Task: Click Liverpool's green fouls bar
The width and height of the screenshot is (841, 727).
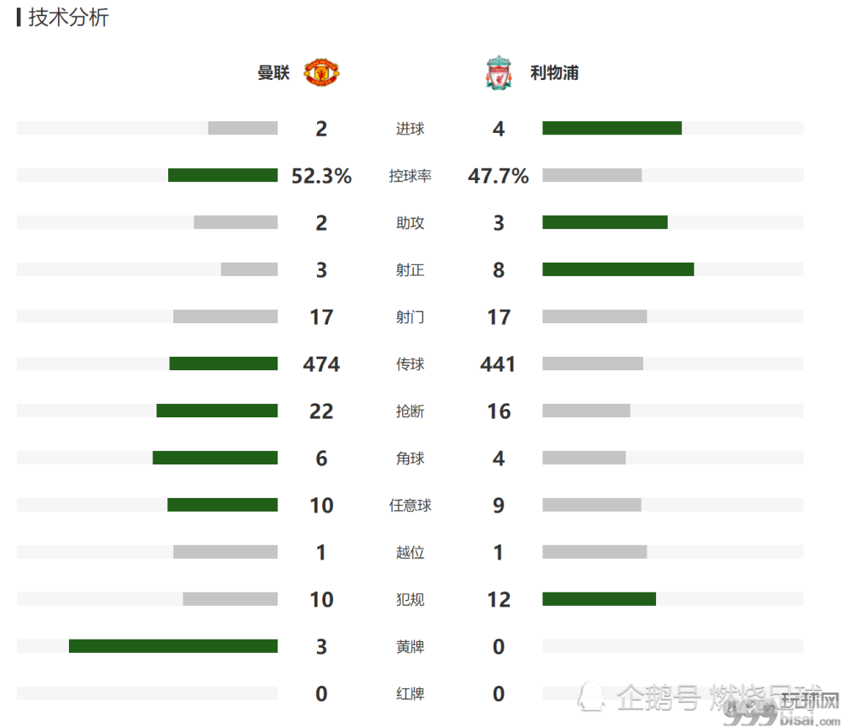Action: pyautogui.click(x=599, y=599)
